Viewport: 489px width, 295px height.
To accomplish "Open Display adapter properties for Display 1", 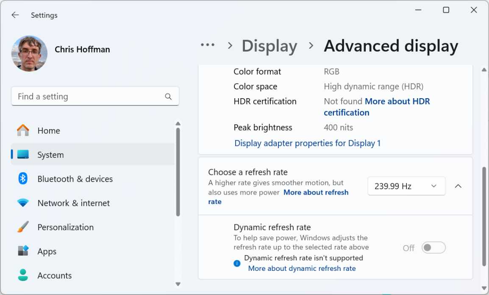I will click(308, 143).
